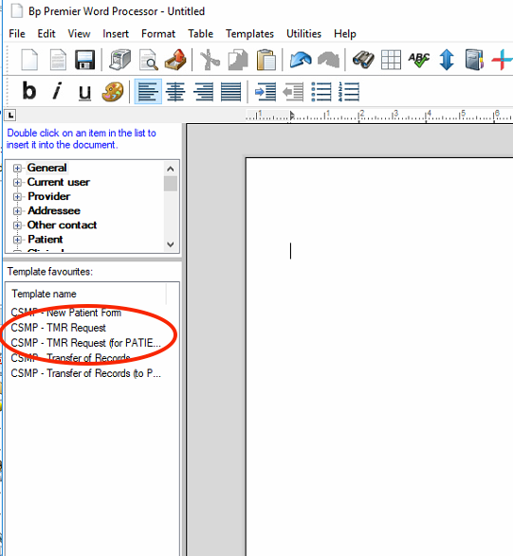Save document with floppy disk icon

pos(84,60)
